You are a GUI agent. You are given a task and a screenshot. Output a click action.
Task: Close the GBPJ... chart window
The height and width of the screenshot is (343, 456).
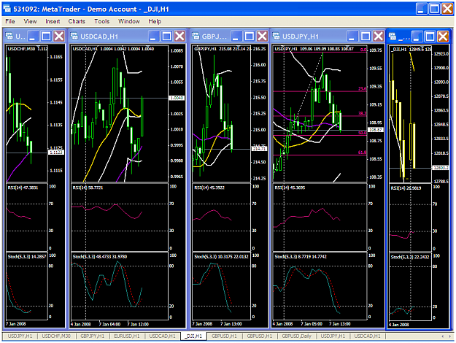(263, 36)
